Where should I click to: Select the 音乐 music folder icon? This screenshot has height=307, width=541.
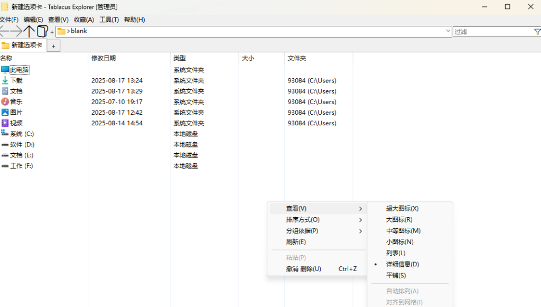tap(5, 101)
